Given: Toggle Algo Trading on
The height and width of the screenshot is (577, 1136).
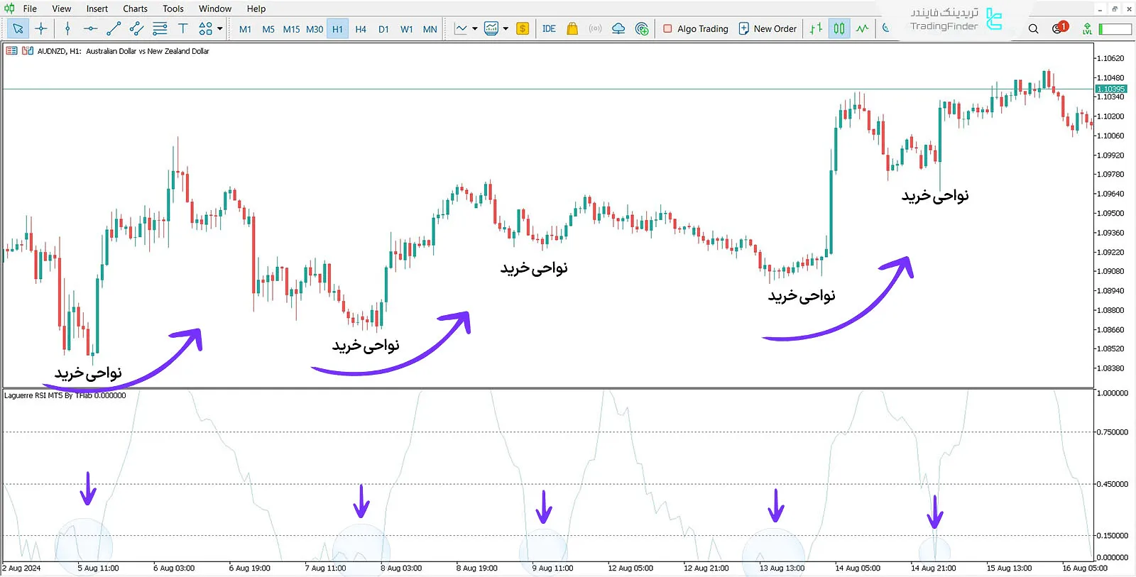Looking at the screenshot, I should point(696,28).
